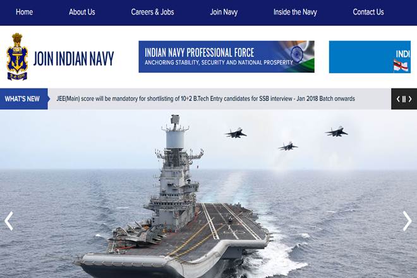
Task: Open the About Us menu
Action: (x=82, y=12)
